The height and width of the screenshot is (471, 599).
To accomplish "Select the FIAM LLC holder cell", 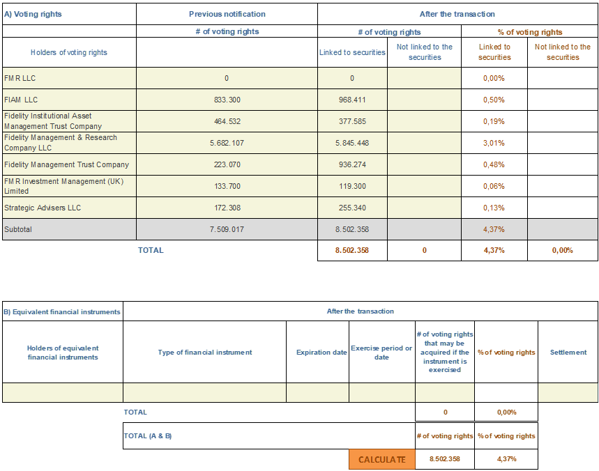I will (69, 100).
